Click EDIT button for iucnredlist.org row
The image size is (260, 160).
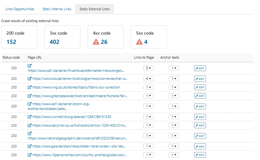tap(200, 117)
